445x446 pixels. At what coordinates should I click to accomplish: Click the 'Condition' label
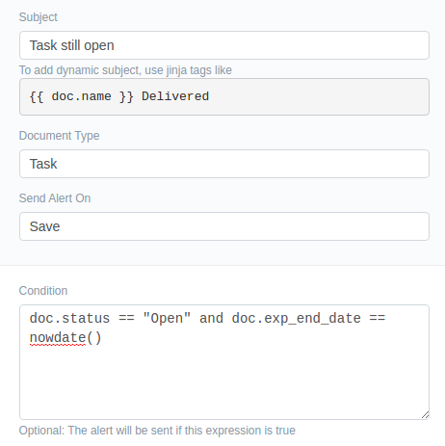(43, 291)
